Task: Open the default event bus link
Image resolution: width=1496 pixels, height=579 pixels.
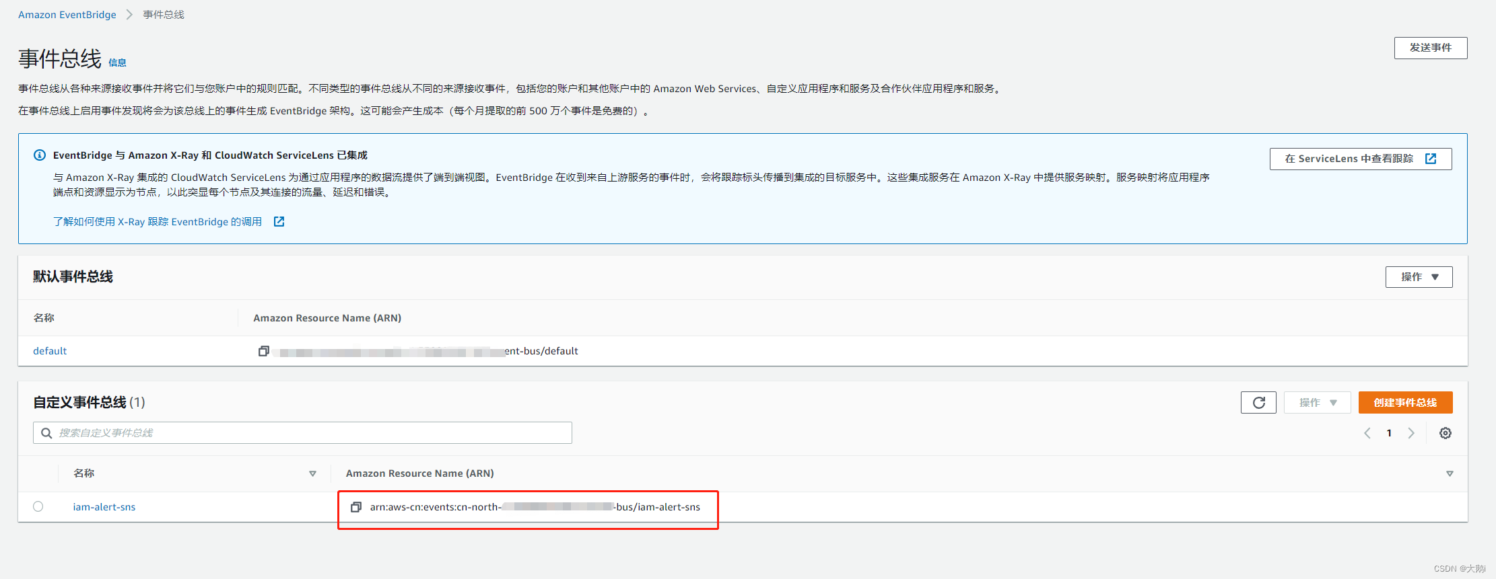Action: pyautogui.click(x=50, y=351)
